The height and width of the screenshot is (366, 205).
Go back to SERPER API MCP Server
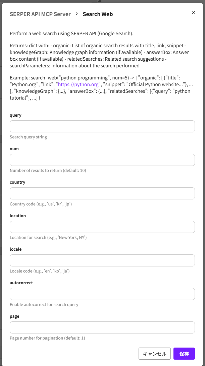(x=40, y=14)
